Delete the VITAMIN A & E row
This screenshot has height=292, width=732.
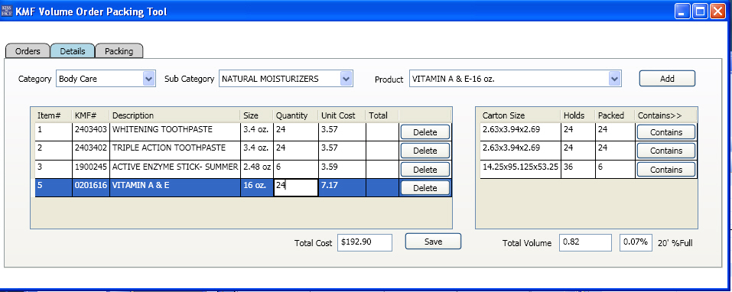[425, 188]
